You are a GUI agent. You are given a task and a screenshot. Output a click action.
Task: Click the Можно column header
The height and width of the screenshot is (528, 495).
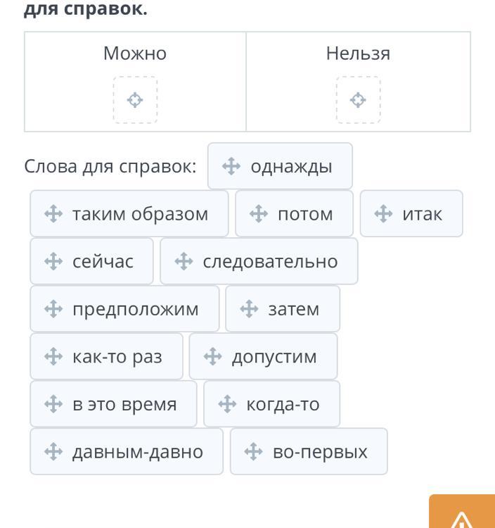[135, 54]
